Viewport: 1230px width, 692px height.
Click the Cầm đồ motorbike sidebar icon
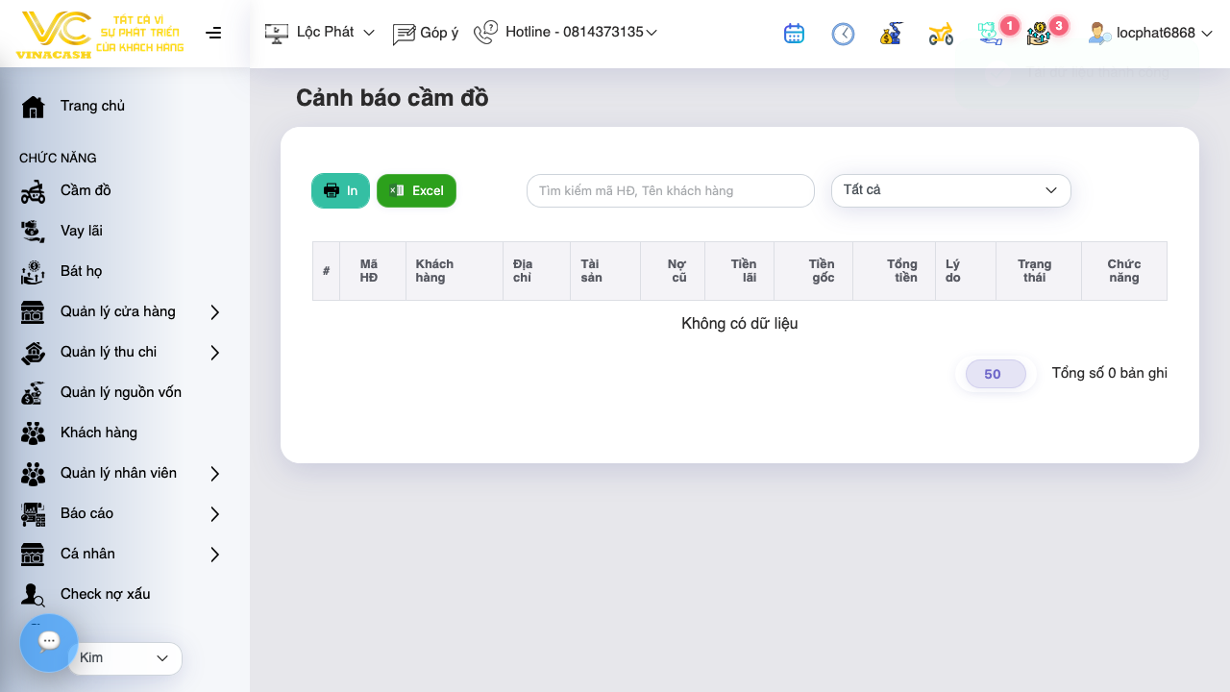click(x=34, y=191)
